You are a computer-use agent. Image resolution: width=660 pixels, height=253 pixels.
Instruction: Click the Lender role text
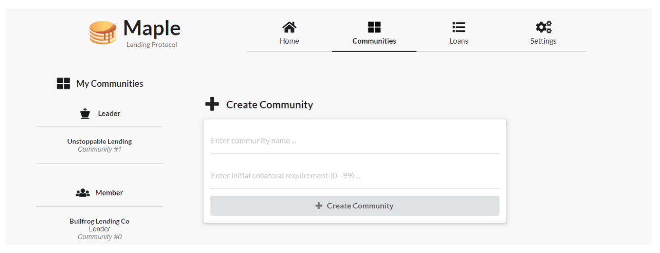click(100, 229)
